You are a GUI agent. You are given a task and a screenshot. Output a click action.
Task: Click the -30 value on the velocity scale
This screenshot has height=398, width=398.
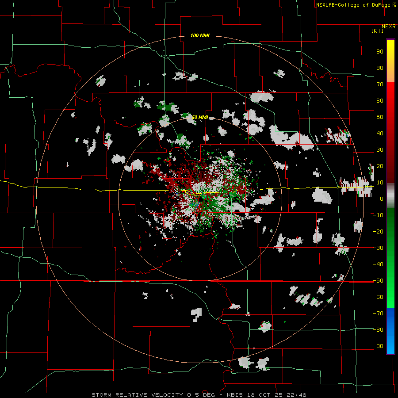(x=378, y=248)
